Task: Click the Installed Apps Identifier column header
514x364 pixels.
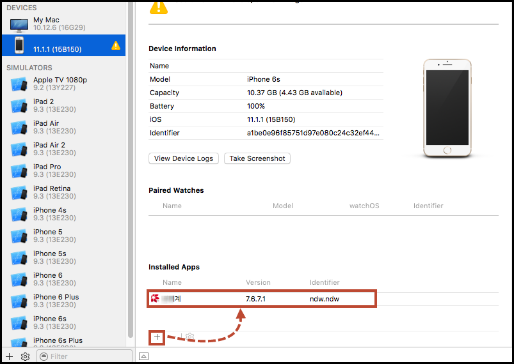Action: pos(325,282)
